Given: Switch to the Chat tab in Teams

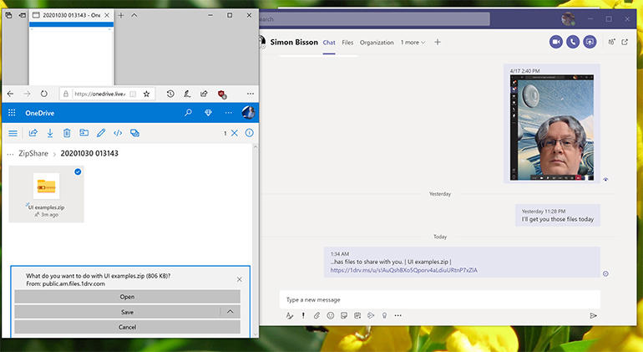Looking at the screenshot, I should (329, 43).
